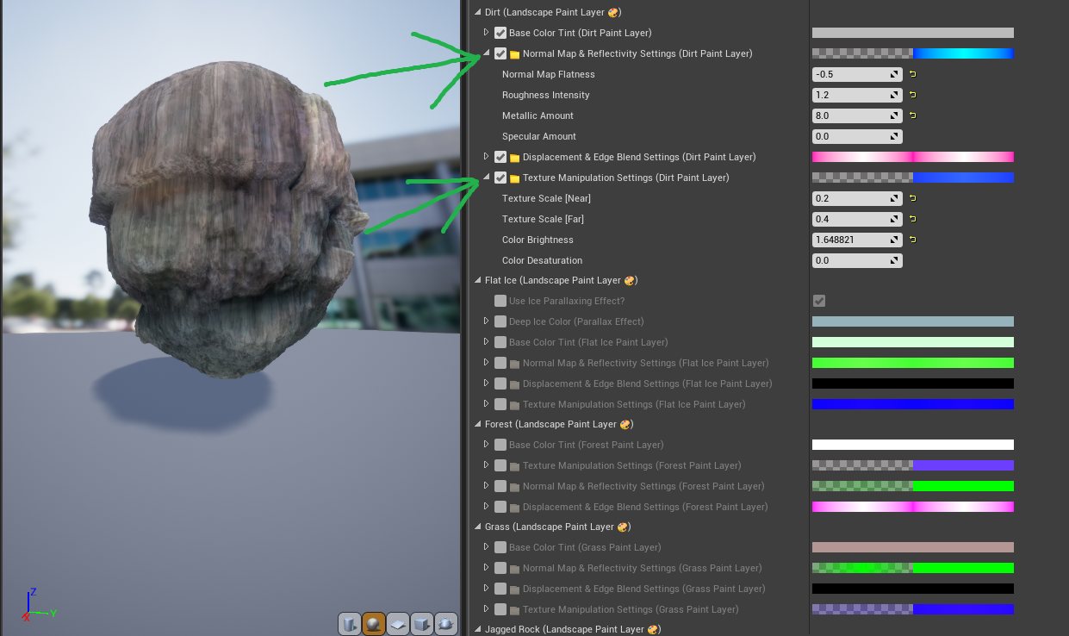Open the Jagged Rock landscape layer section
Screen dimensions: 1069x636
[477, 629]
